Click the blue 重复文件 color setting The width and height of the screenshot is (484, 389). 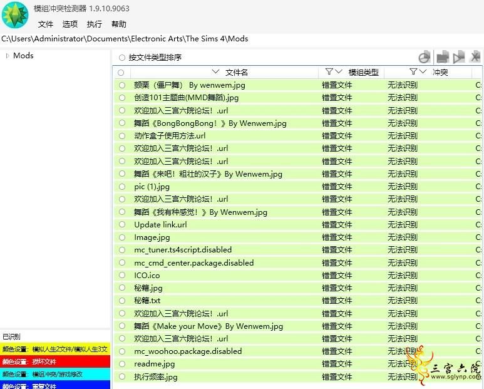pyautogui.click(x=55, y=385)
